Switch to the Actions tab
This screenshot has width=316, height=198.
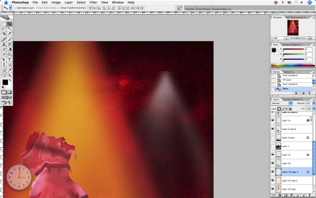point(287,72)
